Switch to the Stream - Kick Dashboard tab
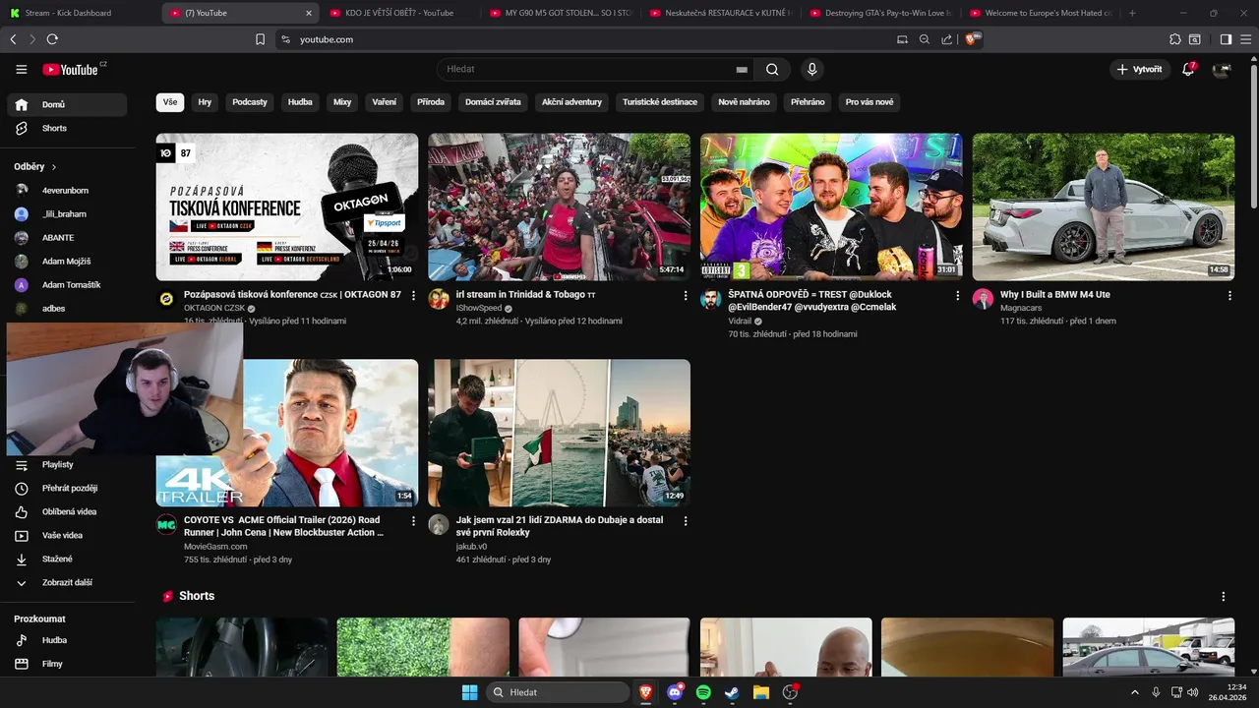This screenshot has height=708, width=1259. [x=79, y=13]
